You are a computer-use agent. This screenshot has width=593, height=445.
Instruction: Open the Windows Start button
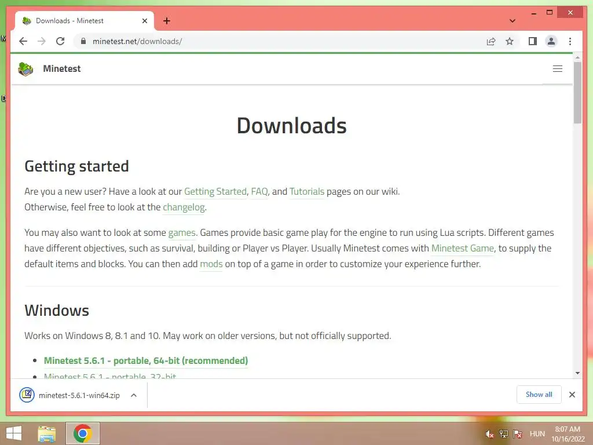14,433
